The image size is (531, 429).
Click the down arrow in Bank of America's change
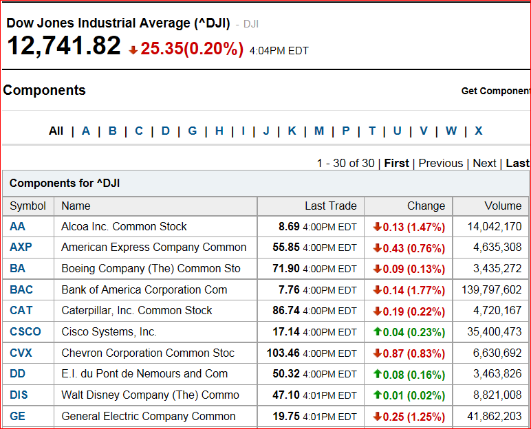coord(377,290)
